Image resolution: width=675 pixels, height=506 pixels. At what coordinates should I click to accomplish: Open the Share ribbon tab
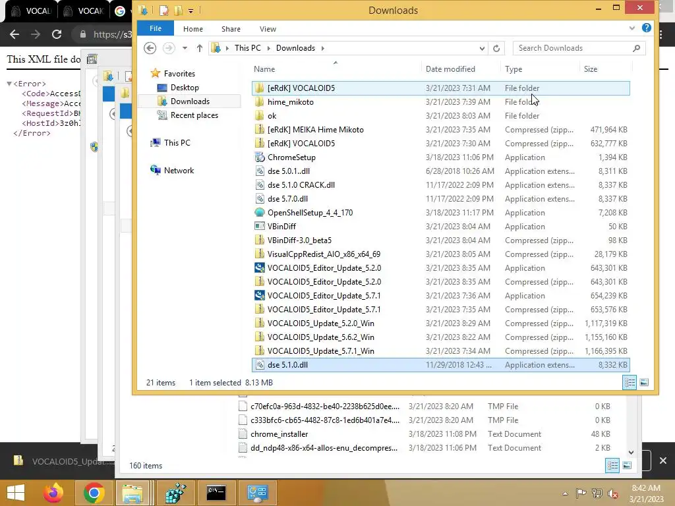(x=231, y=29)
